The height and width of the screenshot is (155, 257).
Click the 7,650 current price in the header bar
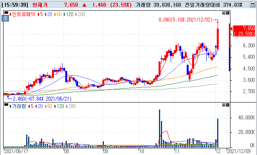[x=71, y=5]
